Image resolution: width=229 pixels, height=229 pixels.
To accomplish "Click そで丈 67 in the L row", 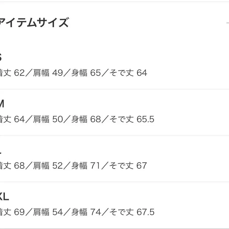I will pyautogui.click(x=128, y=166).
